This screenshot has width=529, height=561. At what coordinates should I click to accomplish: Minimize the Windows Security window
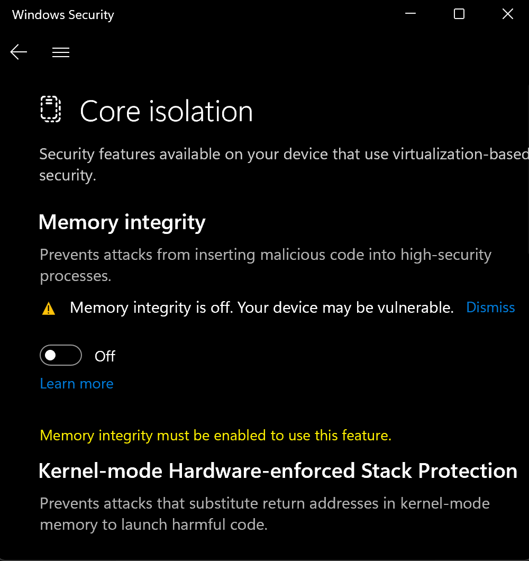click(411, 14)
